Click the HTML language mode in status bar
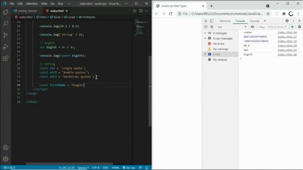 point(116,168)
